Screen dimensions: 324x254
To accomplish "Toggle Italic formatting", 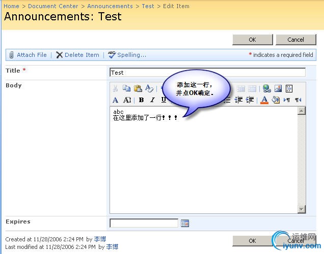I will click(152, 100).
